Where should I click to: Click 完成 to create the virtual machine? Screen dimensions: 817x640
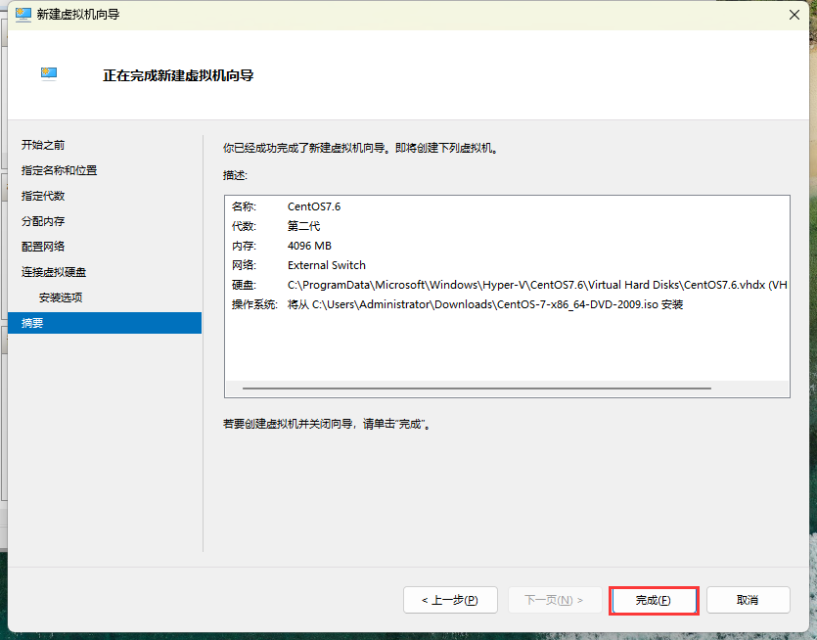click(x=653, y=600)
